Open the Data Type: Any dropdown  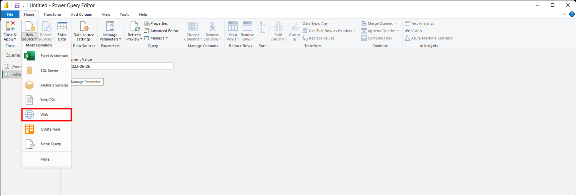pyautogui.click(x=317, y=23)
